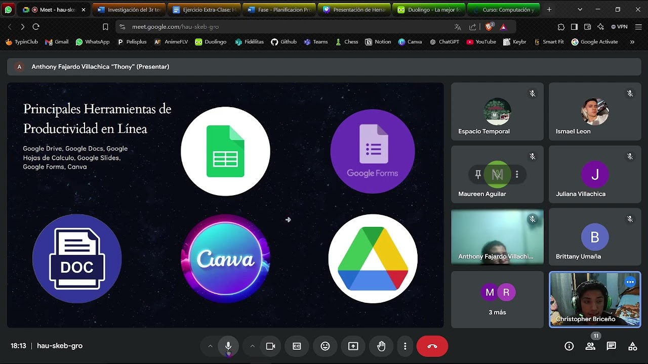Screen dimensions: 648x364
Task: Click meeting code hau-skeb-gro text
Action: click(60, 346)
